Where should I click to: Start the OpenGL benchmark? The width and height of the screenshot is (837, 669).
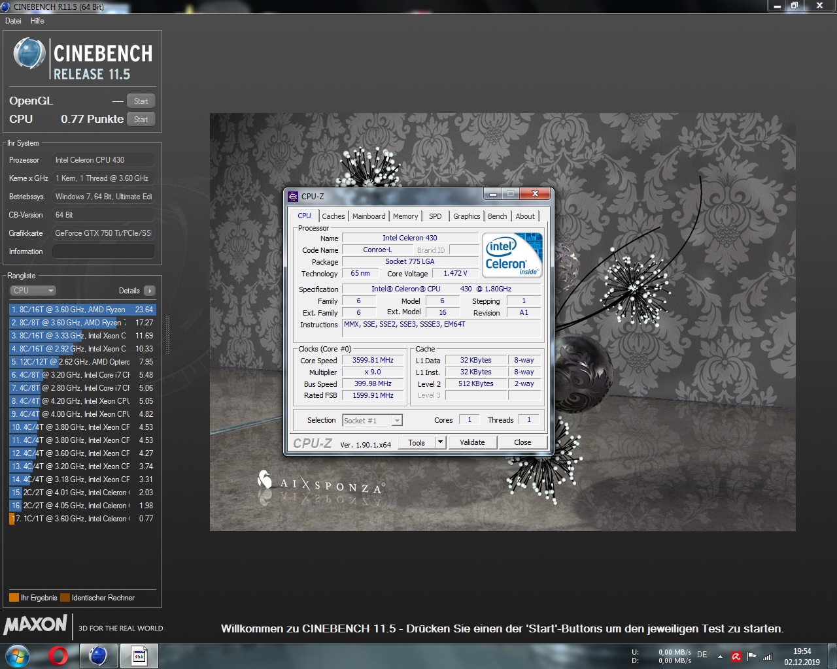(x=141, y=101)
